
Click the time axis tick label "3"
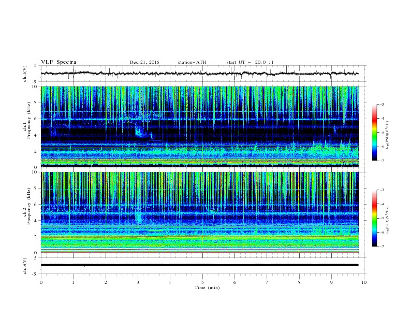138,282
